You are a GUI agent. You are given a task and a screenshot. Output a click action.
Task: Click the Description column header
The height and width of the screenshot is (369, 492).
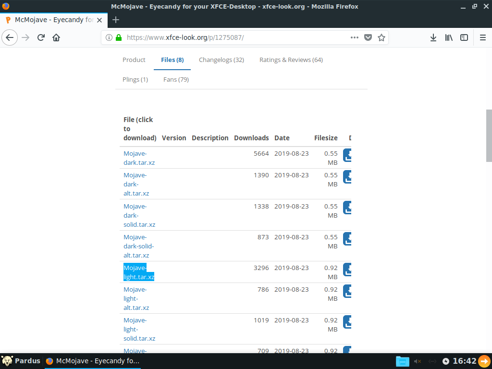(x=210, y=138)
